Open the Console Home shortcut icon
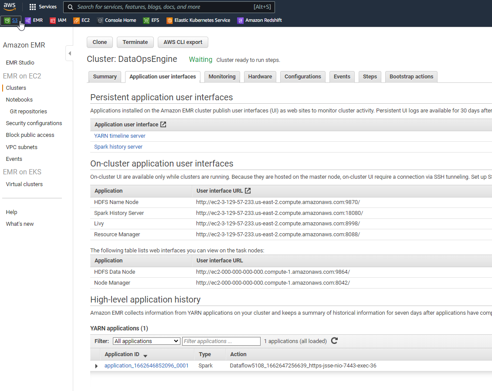This screenshot has width=492, height=391. 100,20
